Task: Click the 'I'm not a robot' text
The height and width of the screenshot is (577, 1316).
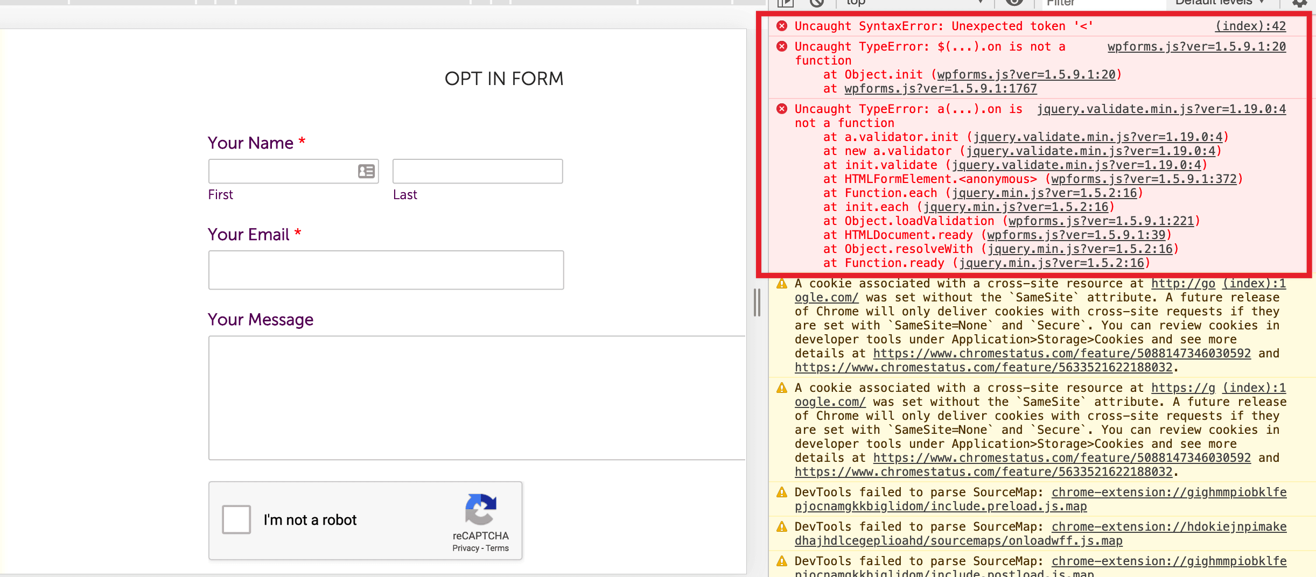Action: tap(310, 520)
